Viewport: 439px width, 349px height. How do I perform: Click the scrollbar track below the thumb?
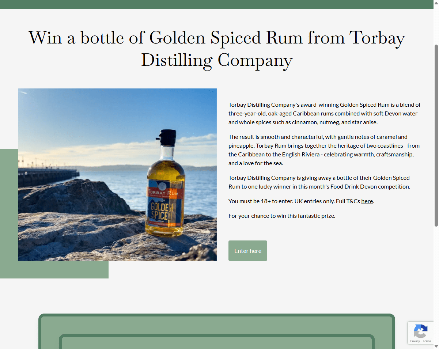(436, 285)
